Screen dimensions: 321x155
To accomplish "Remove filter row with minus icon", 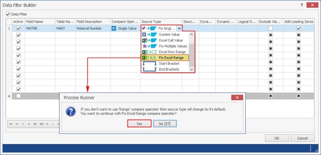I will pyautogui.click(x=53, y=124).
